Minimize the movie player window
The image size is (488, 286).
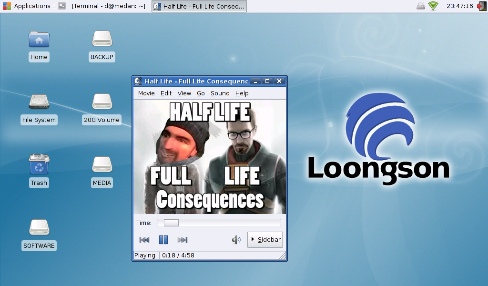[255, 81]
